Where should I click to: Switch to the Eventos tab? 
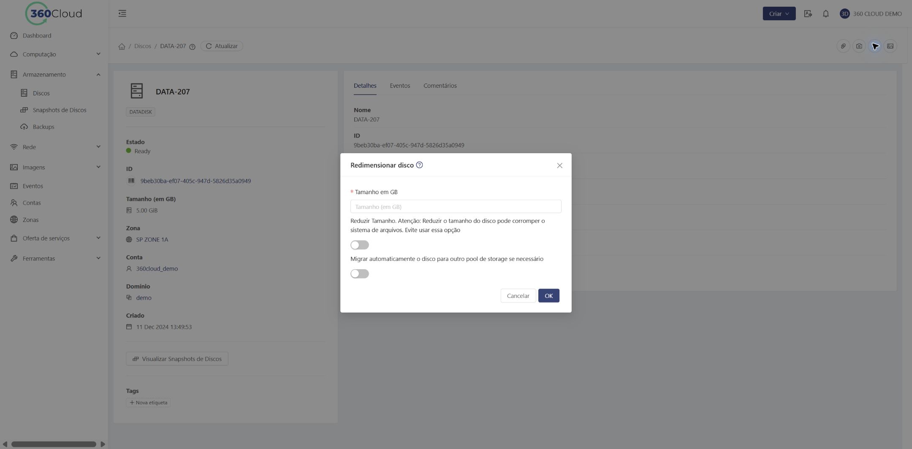(400, 86)
